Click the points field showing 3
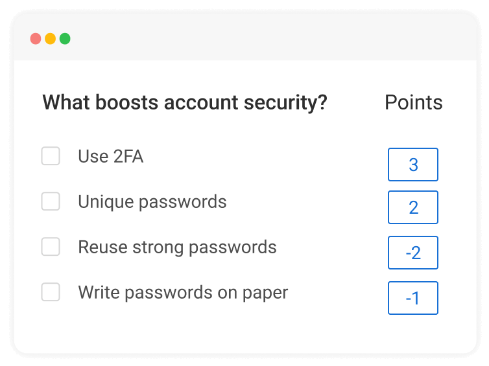The width and height of the screenshot is (489, 366). (413, 165)
